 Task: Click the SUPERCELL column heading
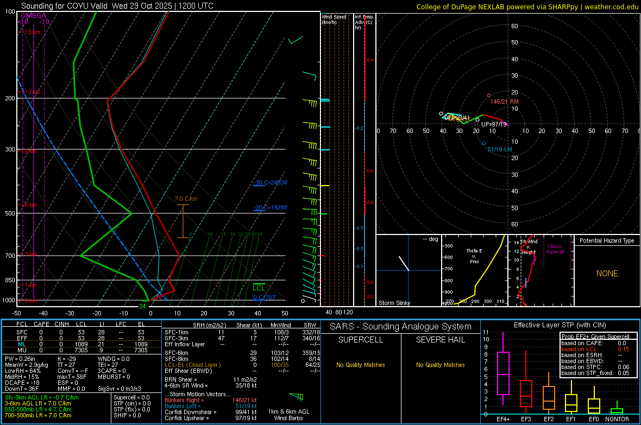tap(361, 340)
